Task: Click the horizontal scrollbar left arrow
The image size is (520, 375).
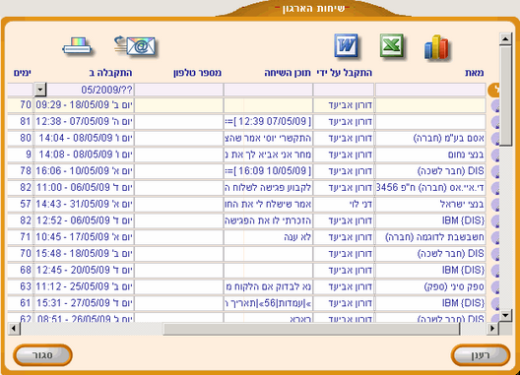Action: 14,329
